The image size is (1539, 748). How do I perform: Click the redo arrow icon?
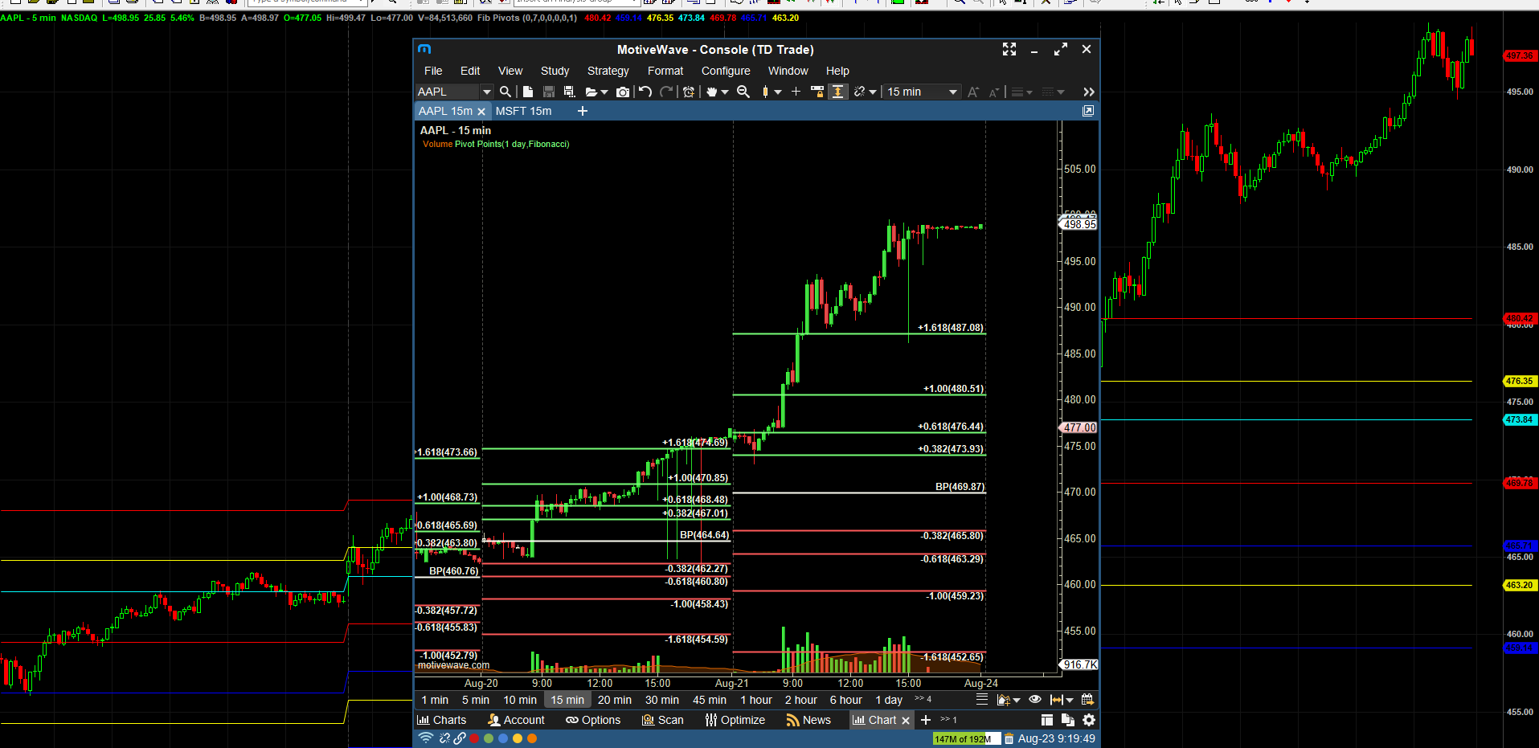(666, 92)
